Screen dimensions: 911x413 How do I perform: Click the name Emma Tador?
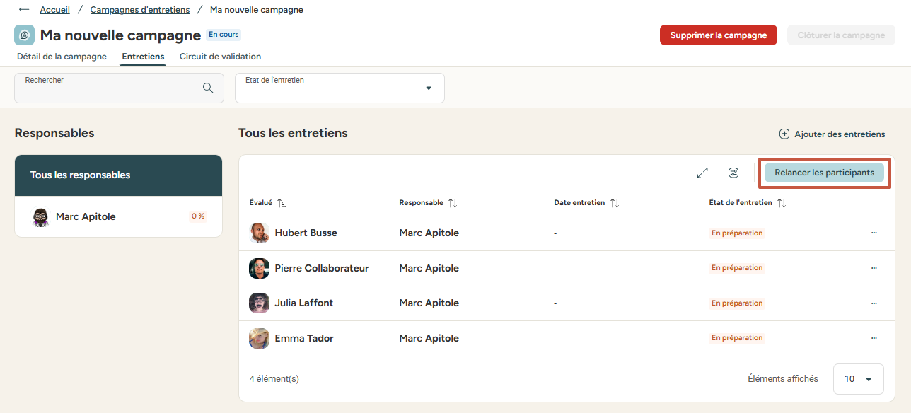[304, 338]
